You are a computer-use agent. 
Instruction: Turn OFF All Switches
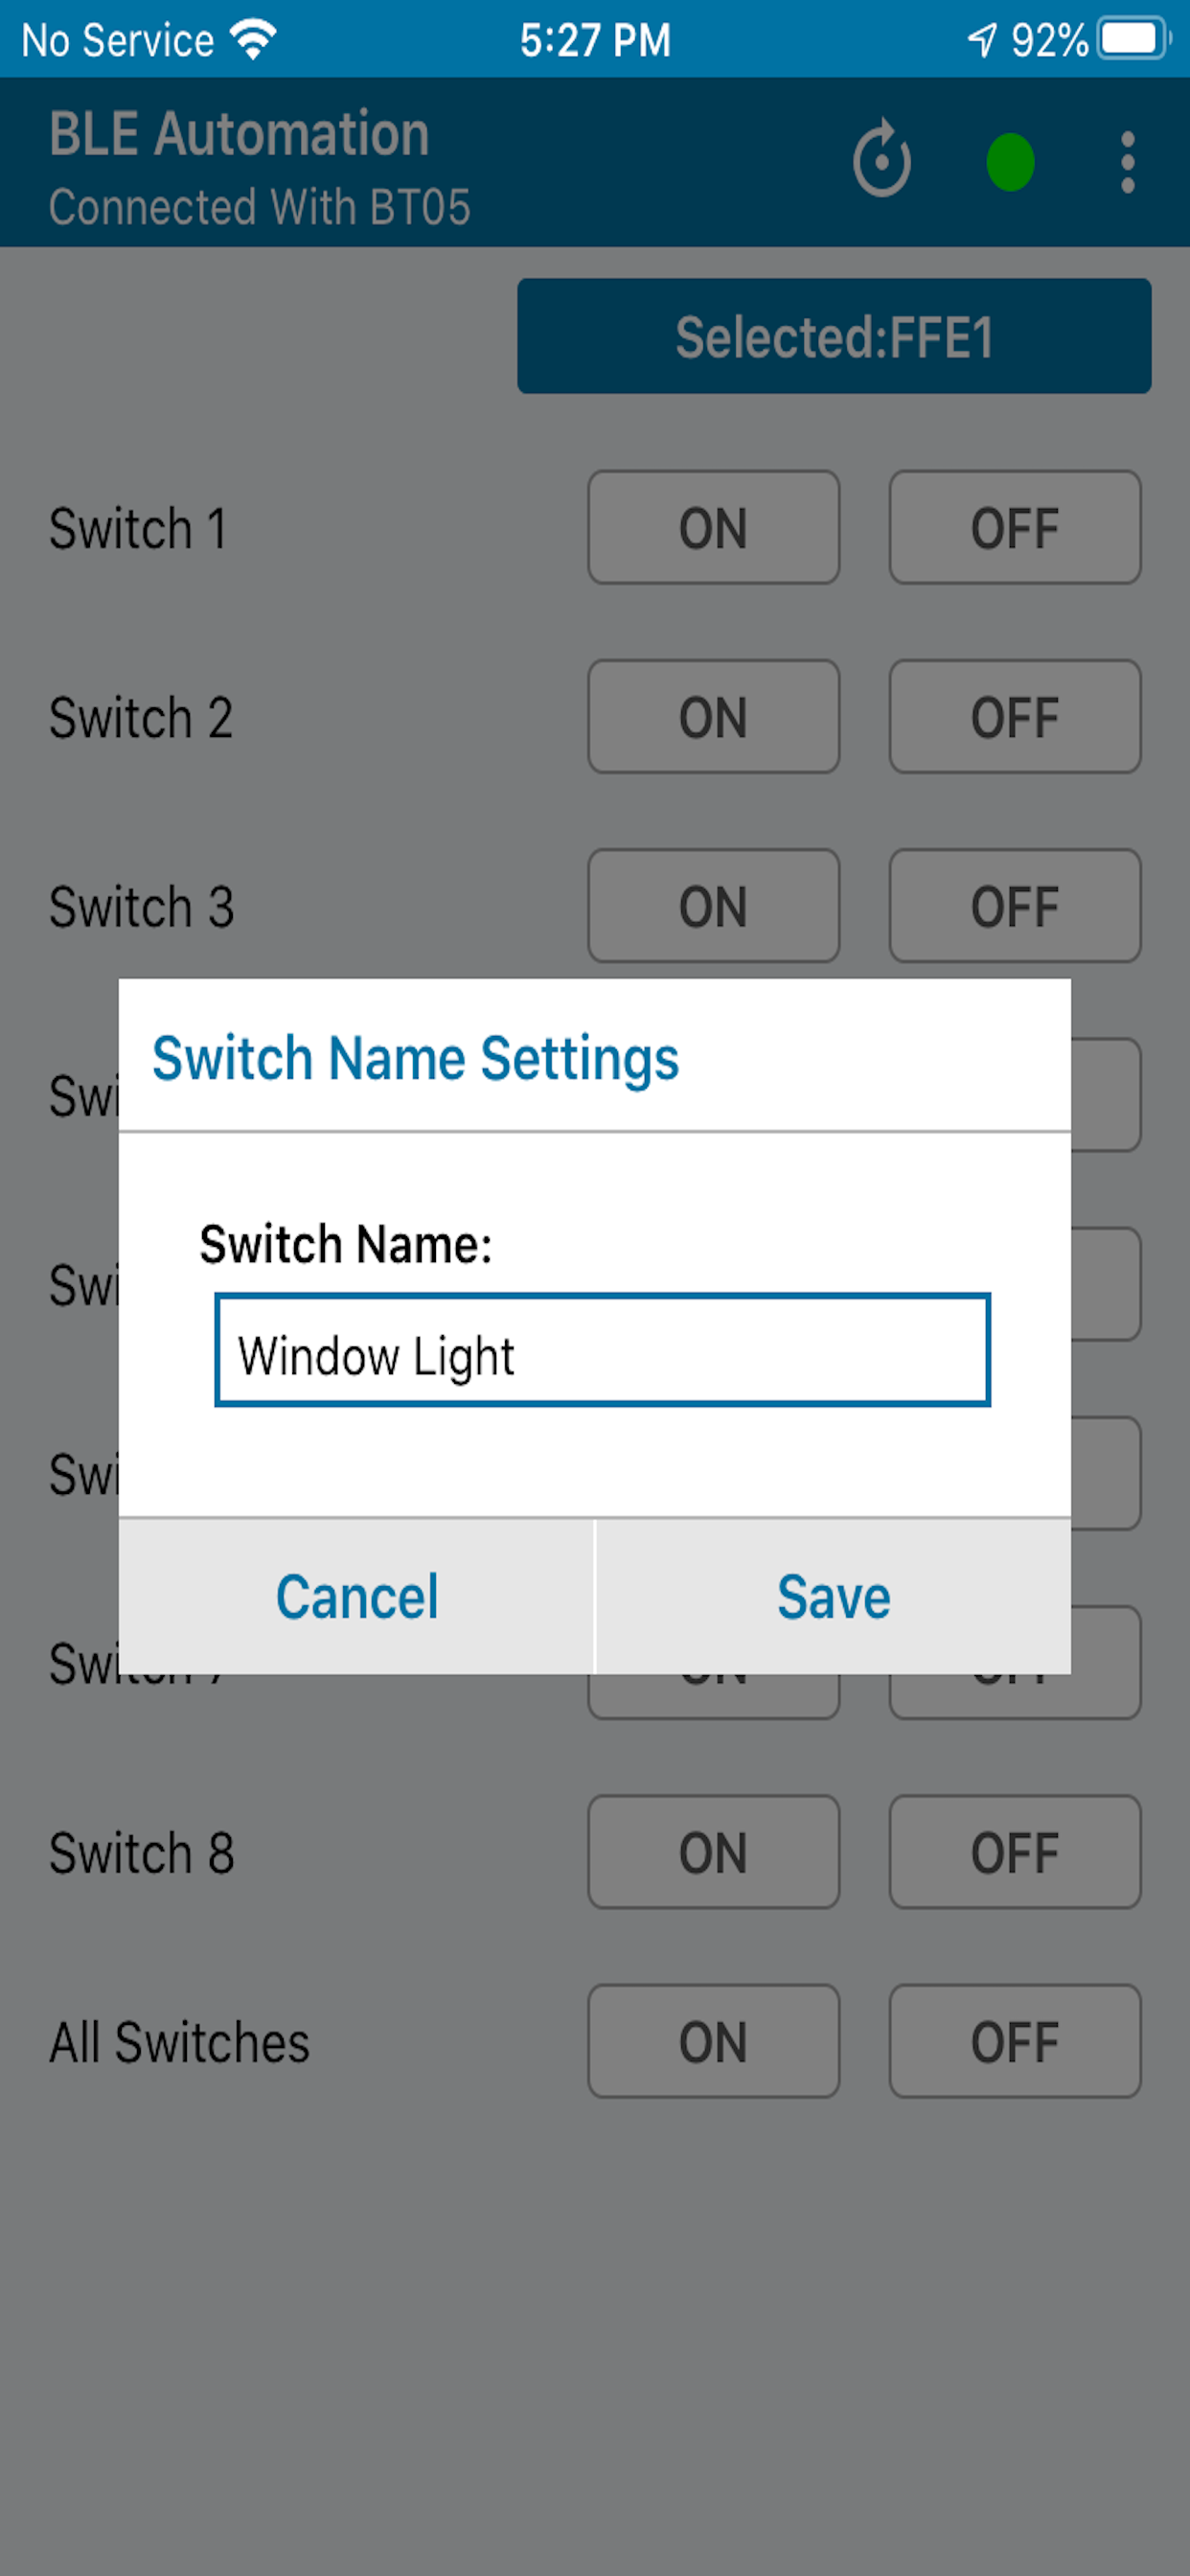[x=1014, y=2042]
